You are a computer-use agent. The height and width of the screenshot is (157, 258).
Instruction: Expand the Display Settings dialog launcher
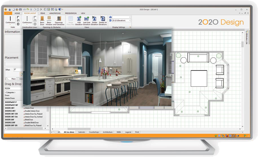(130, 27)
